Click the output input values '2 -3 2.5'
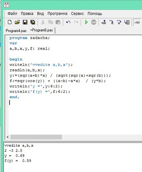 (13, 150)
